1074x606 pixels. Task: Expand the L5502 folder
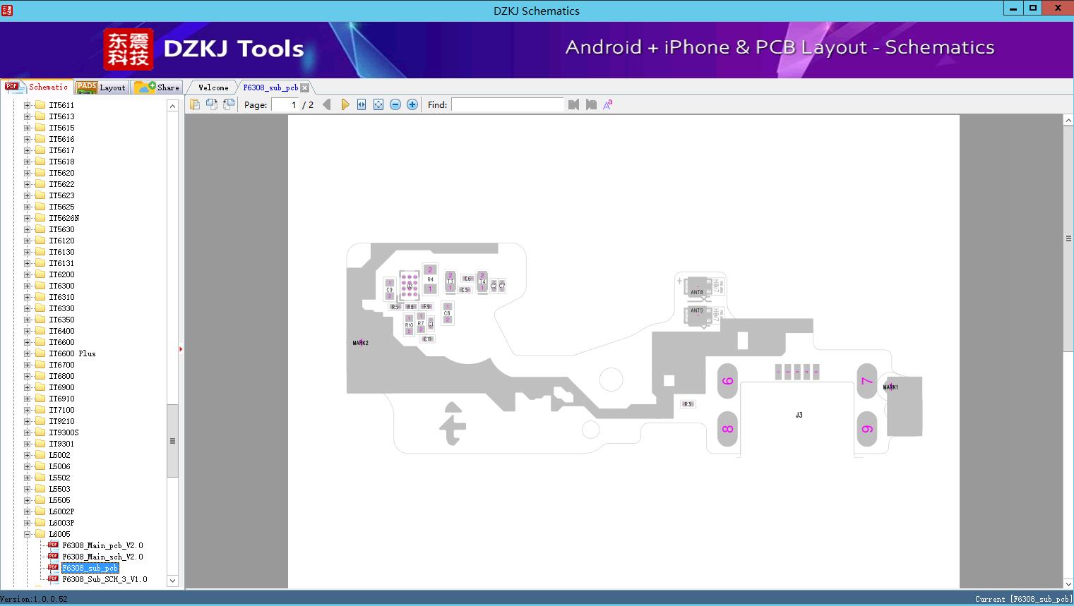27,478
